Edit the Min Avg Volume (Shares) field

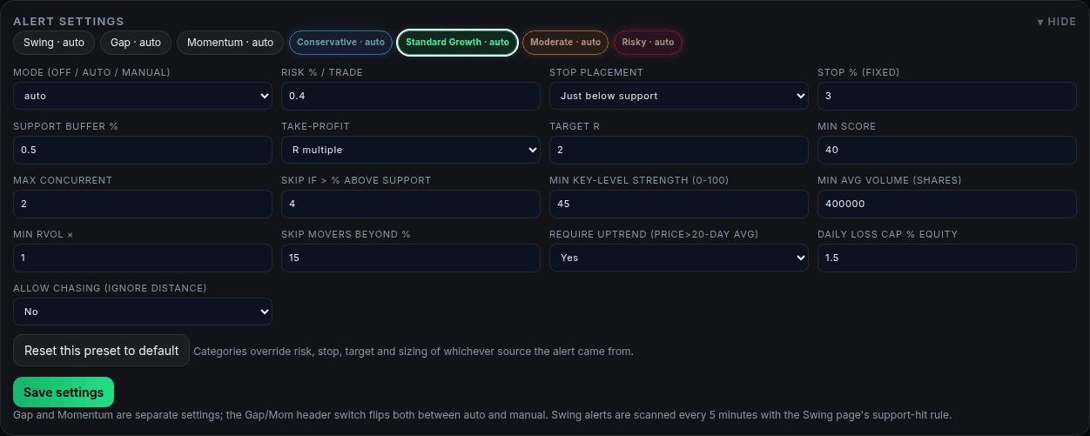(947, 204)
